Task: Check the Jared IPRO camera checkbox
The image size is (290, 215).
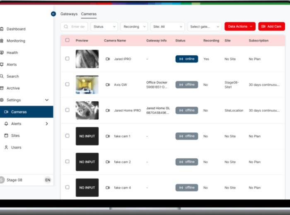Action: [x=68, y=59]
